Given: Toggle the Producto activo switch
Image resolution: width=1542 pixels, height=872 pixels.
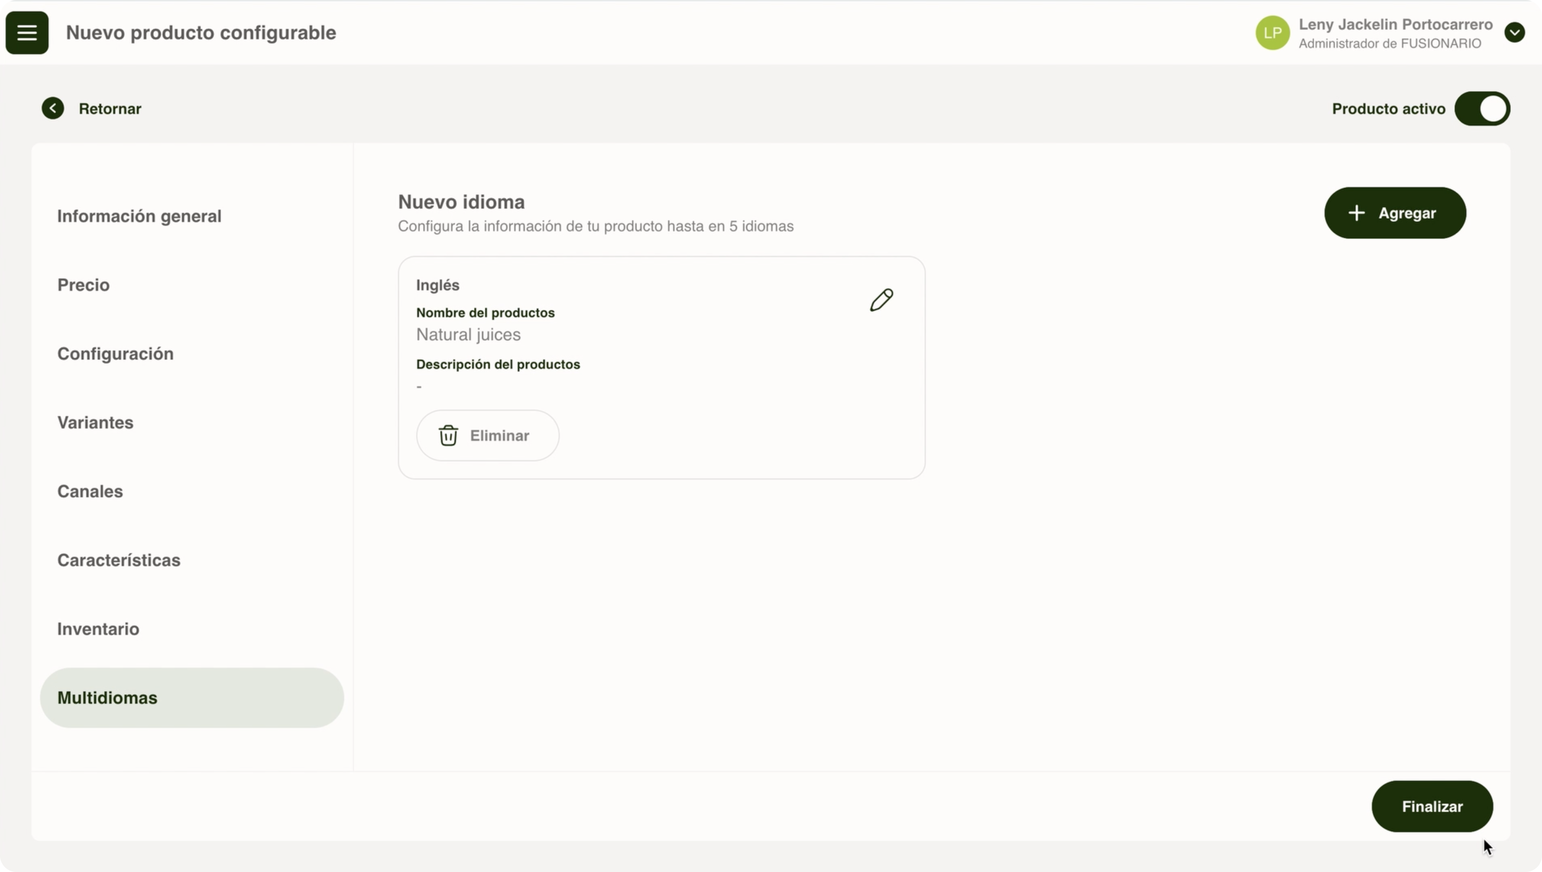Looking at the screenshot, I should 1482,109.
